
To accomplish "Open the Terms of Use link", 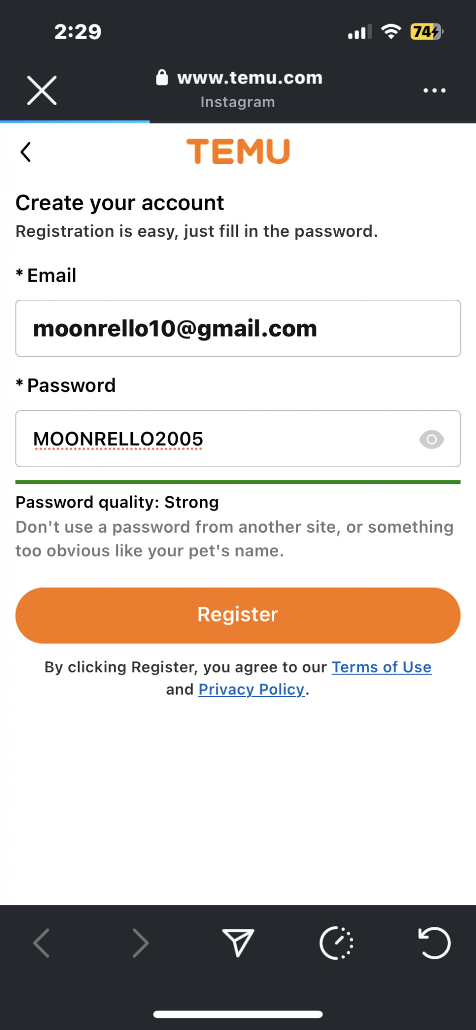I will pyautogui.click(x=381, y=667).
